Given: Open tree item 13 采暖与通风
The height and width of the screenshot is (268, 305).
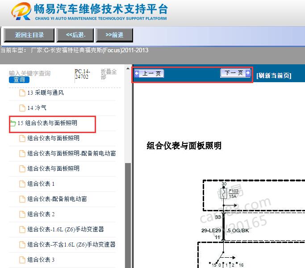Looking at the screenshot, I should point(46,92).
